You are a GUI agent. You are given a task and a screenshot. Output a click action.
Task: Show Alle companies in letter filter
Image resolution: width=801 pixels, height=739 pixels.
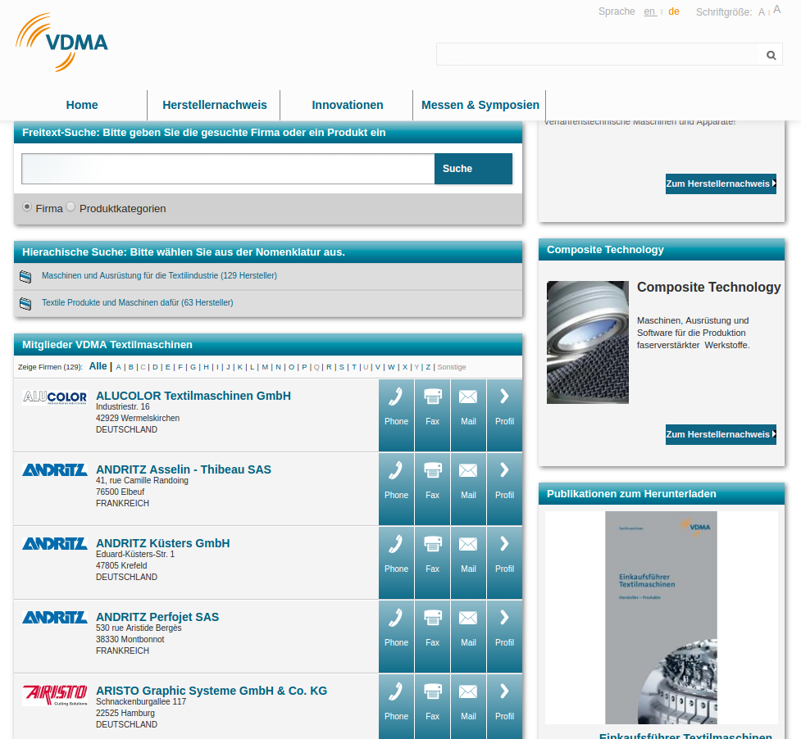click(x=98, y=366)
